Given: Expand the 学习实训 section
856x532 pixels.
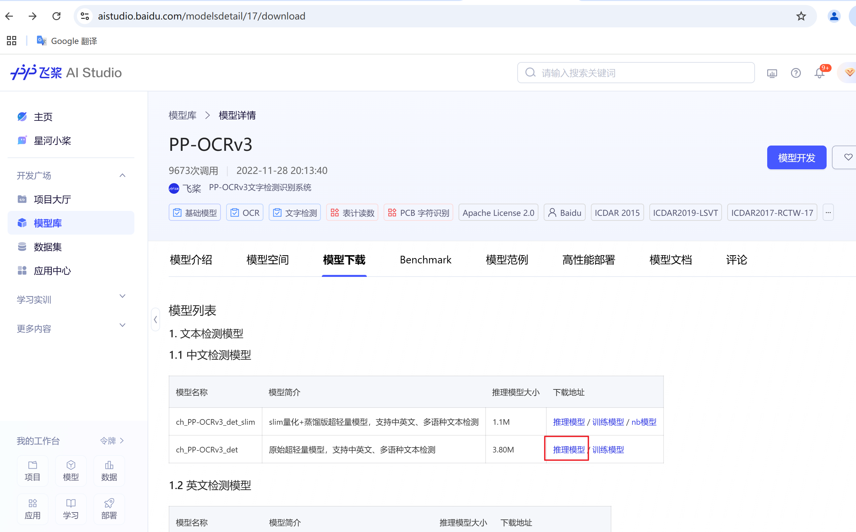Looking at the screenshot, I should 33,299.
